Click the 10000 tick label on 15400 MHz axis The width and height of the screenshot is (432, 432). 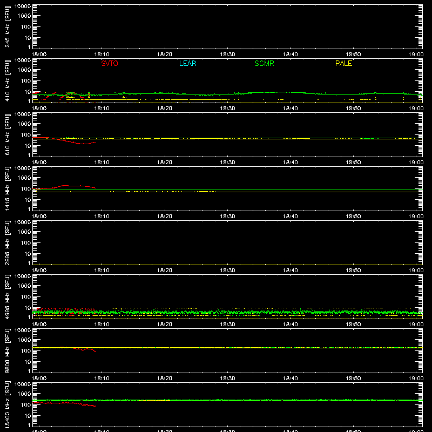(x=23, y=384)
